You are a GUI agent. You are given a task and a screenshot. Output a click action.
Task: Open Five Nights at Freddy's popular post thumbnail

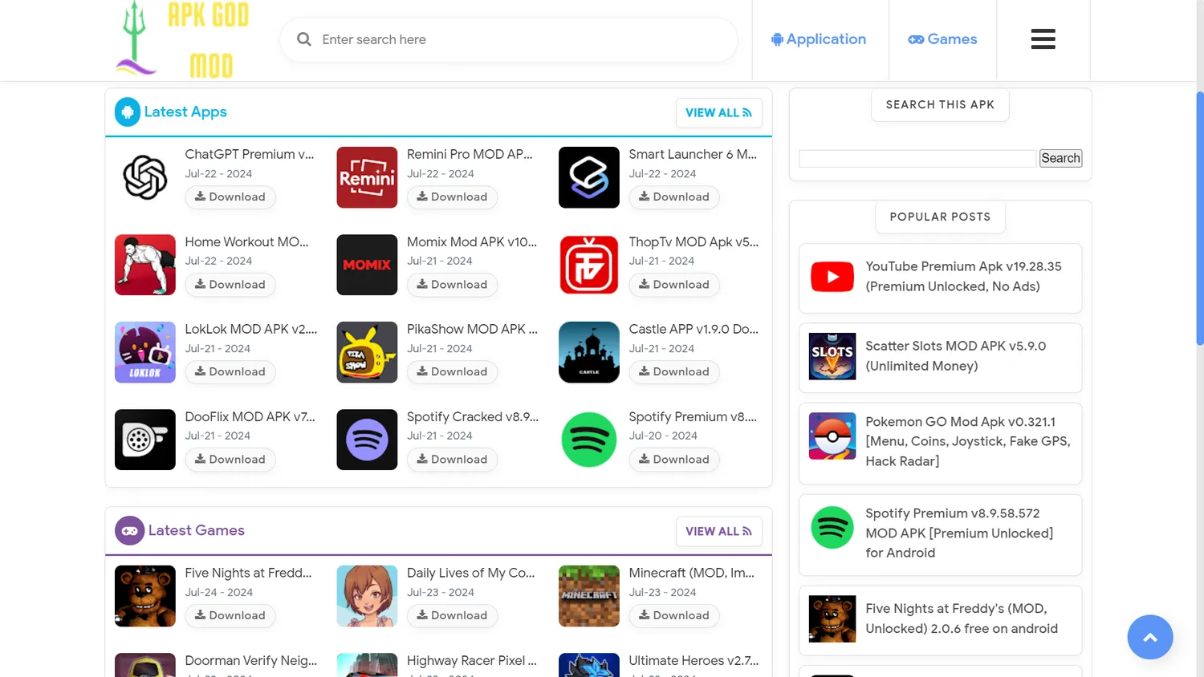coord(832,619)
